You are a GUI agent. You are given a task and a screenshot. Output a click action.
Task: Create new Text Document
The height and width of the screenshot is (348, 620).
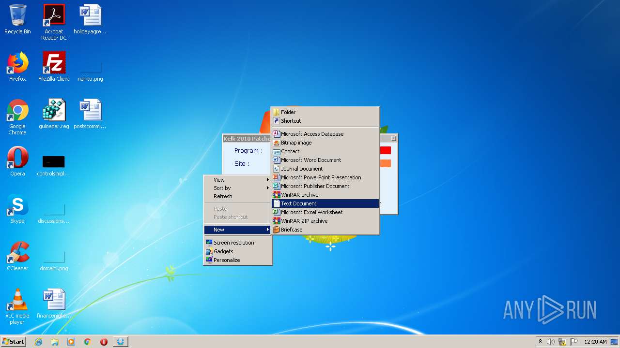pyautogui.click(x=325, y=203)
